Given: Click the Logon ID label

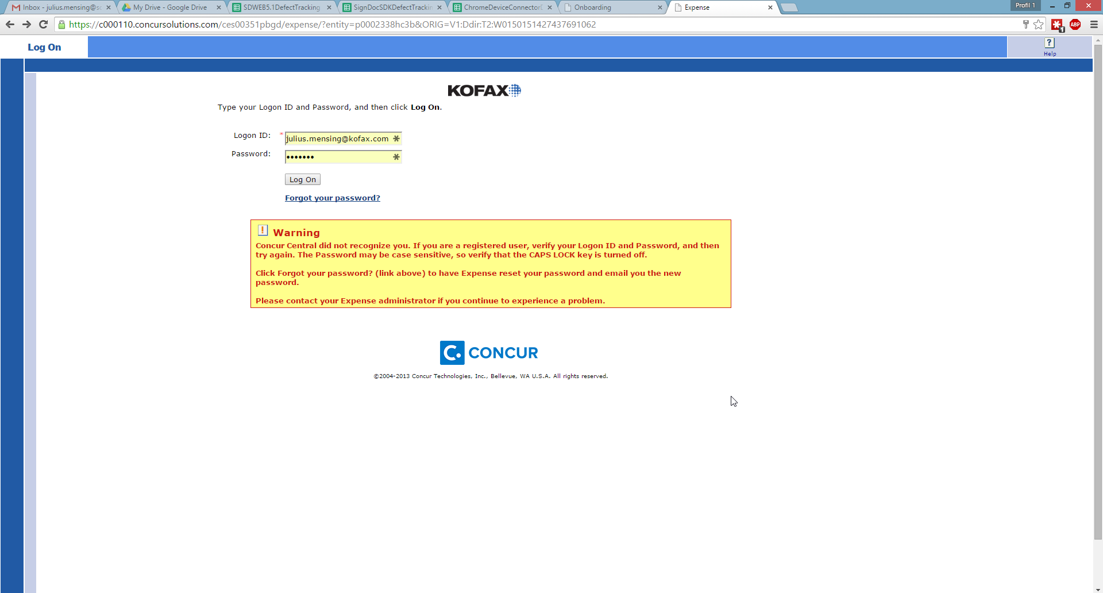Looking at the screenshot, I should 252,136.
